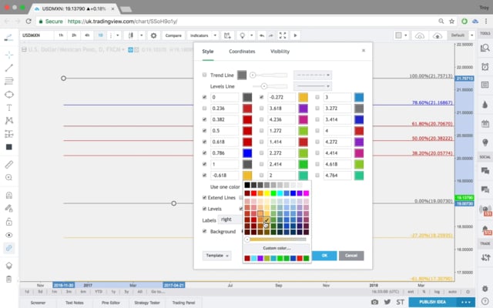
Task: Open the Indicators dropdown
Action: (x=202, y=35)
